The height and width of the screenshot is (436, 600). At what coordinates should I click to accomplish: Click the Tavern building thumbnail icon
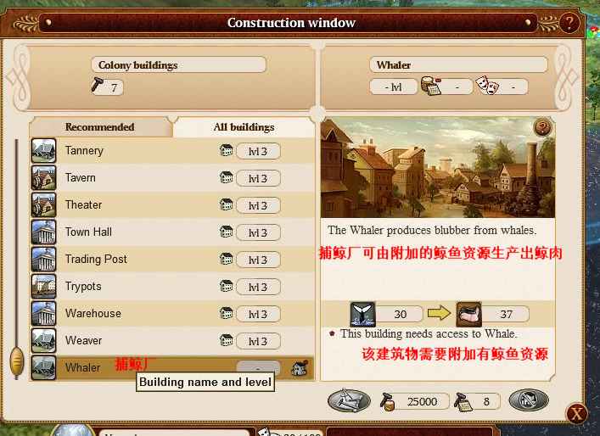click(x=43, y=178)
